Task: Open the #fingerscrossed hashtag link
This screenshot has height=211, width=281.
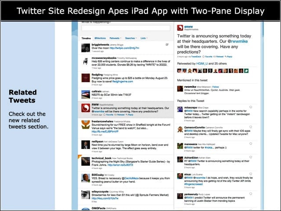Action: point(193,184)
